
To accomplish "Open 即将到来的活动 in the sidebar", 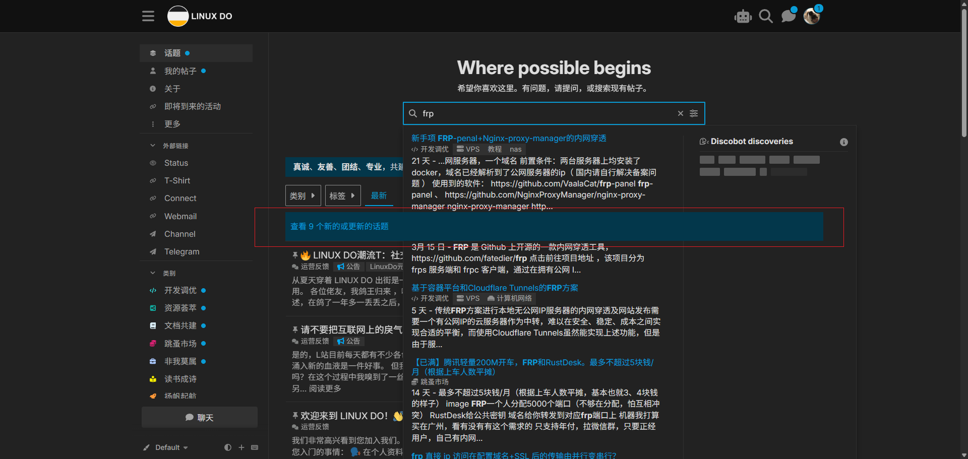I will pos(196,106).
